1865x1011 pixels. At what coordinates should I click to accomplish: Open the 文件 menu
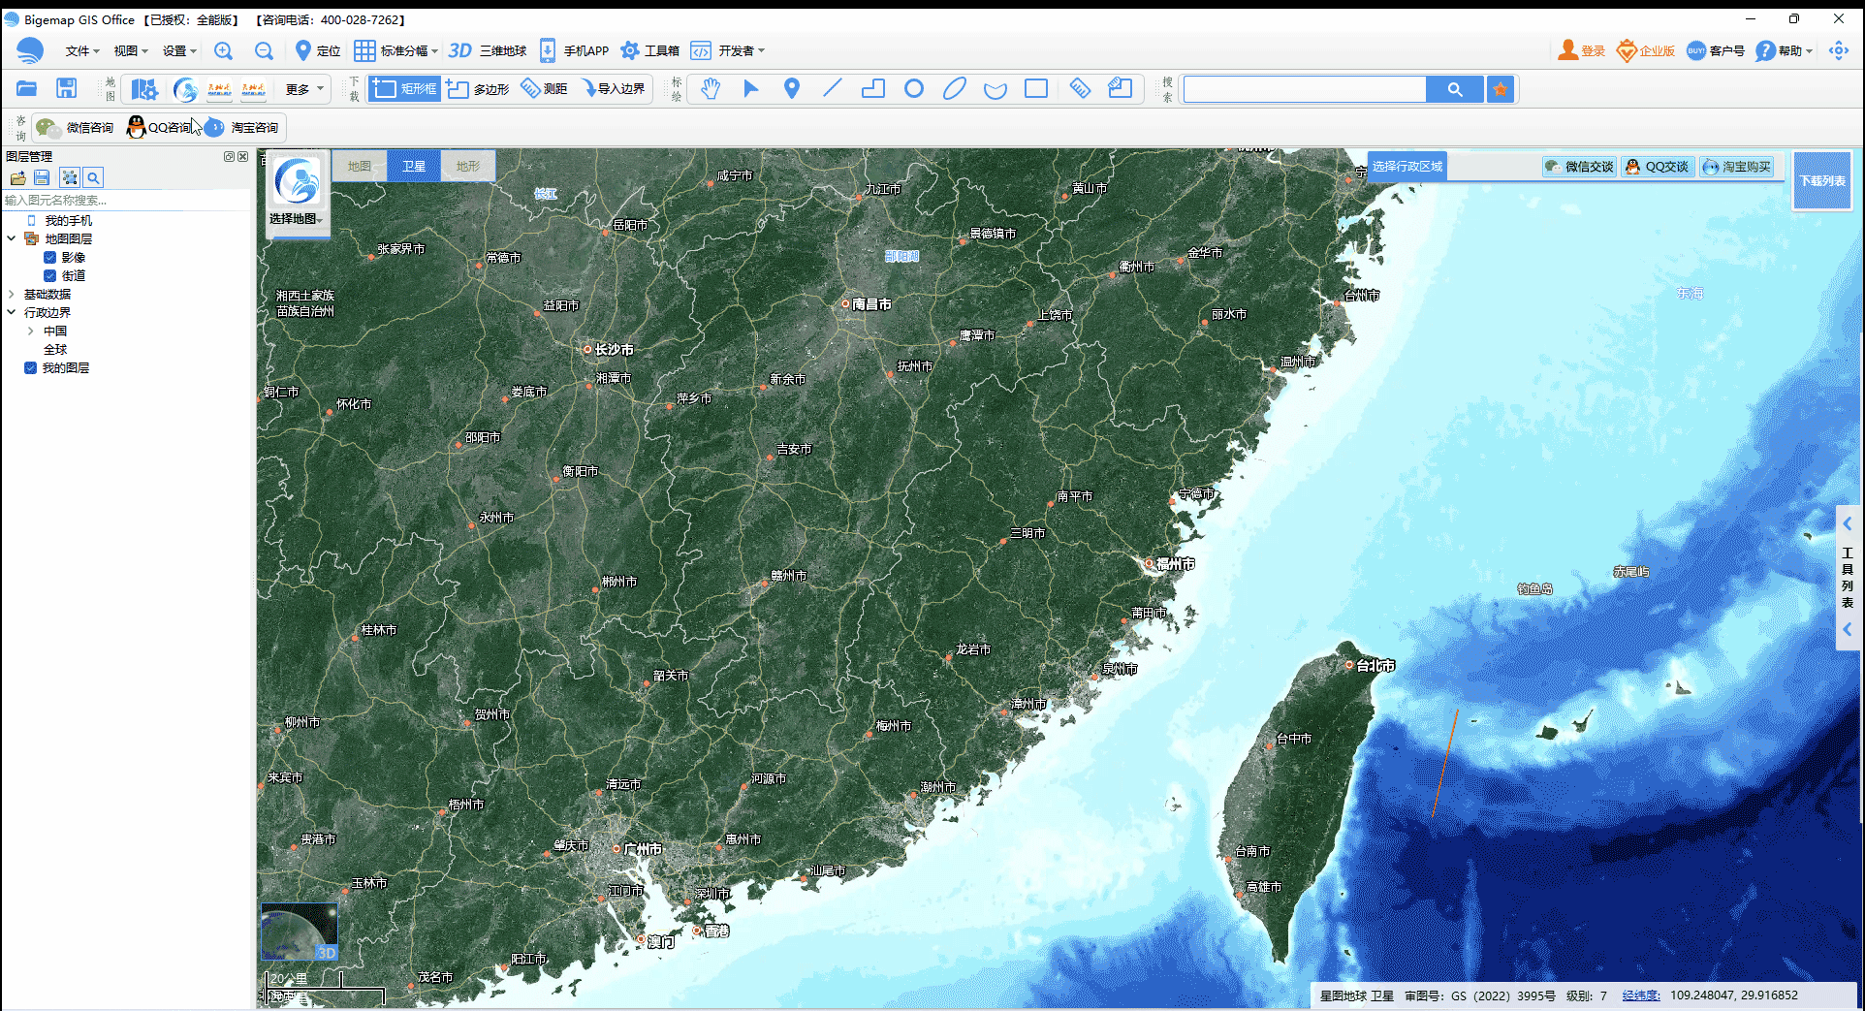pos(81,51)
